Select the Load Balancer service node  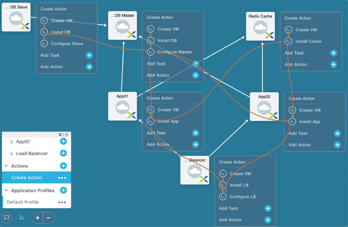click(194, 170)
